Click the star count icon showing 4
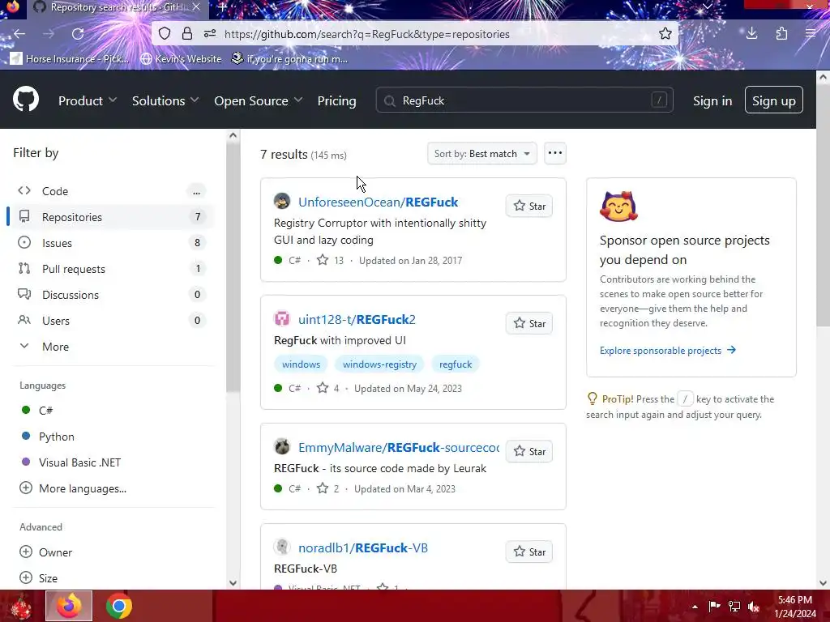 click(x=323, y=388)
